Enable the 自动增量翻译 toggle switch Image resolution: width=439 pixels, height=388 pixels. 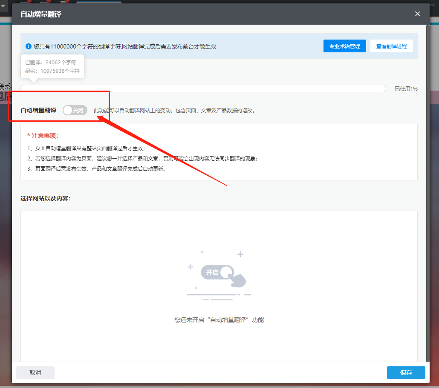click(75, 110)
